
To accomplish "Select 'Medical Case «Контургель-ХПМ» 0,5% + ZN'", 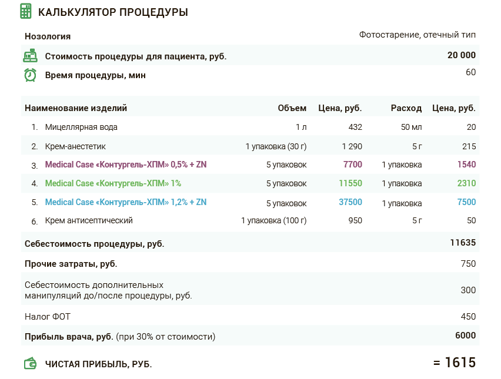I will 126,165.
